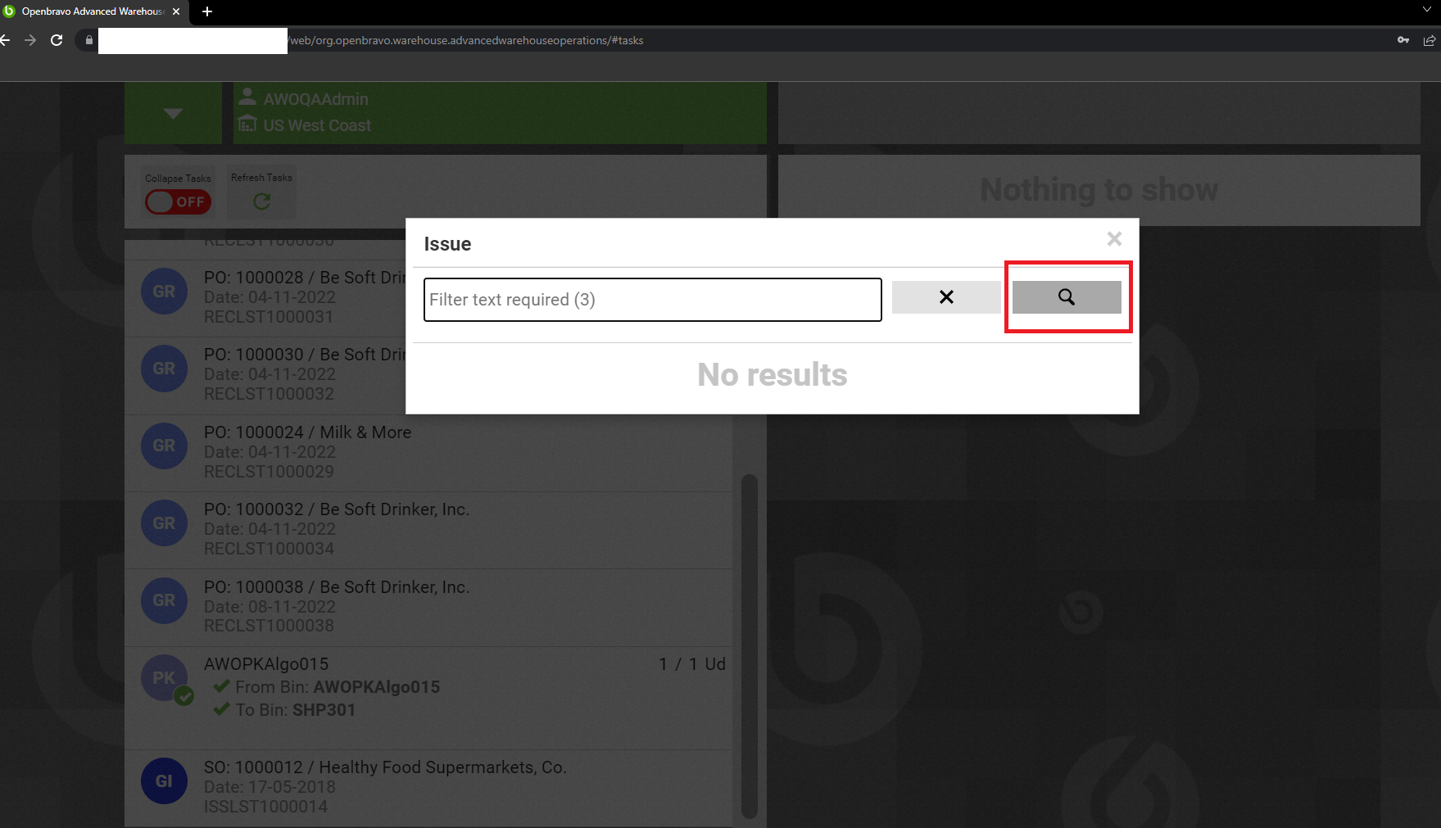Screen dimensions: 1441x828
Task: Reload the page in the browser
Action: (57, 40)
